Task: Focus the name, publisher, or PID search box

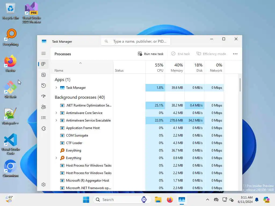Action: [x=136, y=41]
